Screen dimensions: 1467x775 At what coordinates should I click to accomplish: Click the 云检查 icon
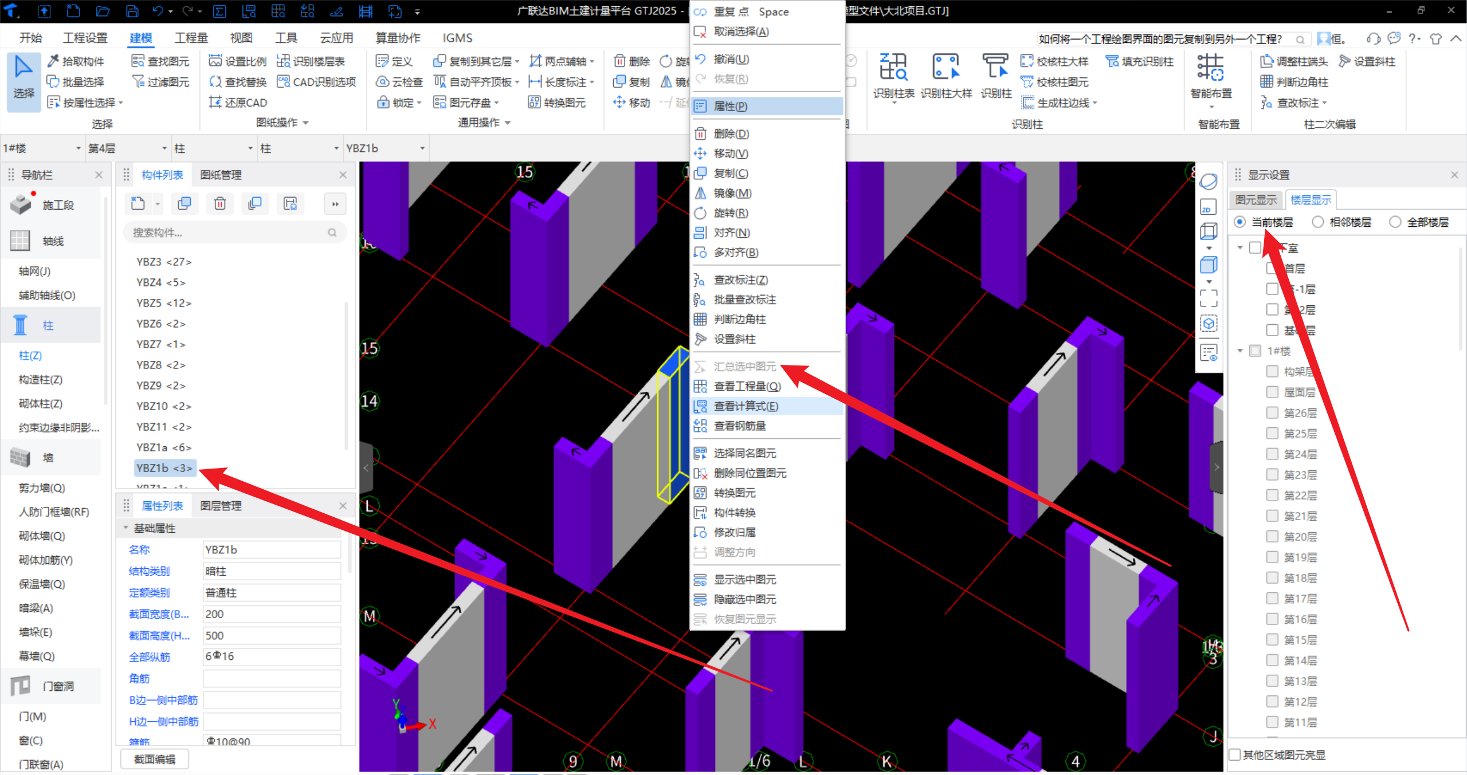382,82
